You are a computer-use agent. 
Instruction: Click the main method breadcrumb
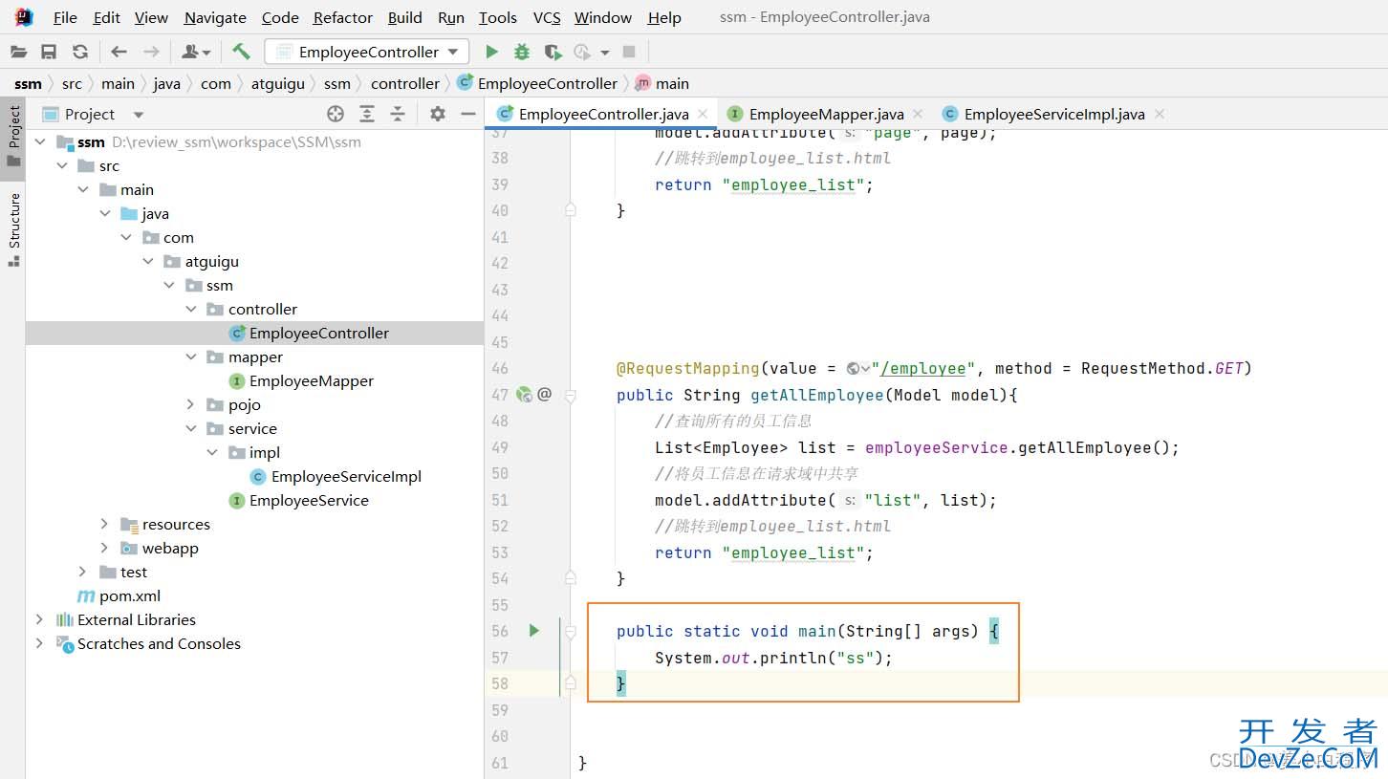click(x=672, y=83)
